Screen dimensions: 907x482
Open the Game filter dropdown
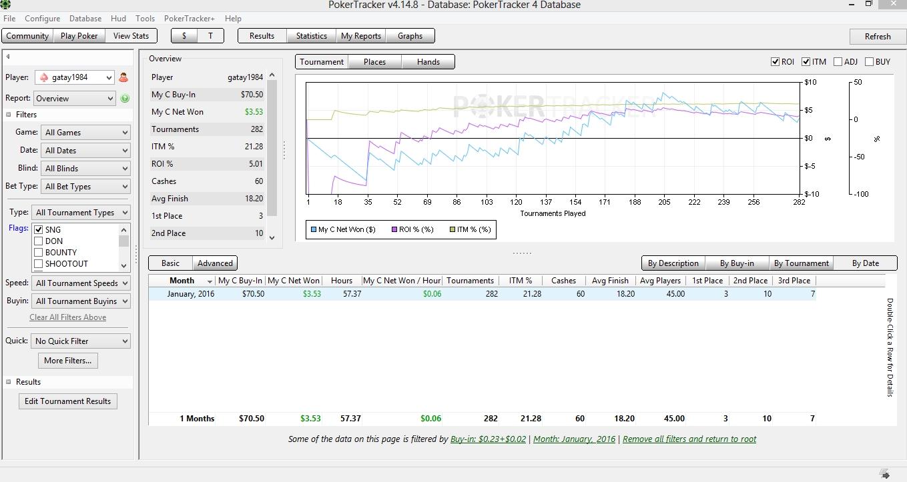pyautogui.click(x=85, y=133)
